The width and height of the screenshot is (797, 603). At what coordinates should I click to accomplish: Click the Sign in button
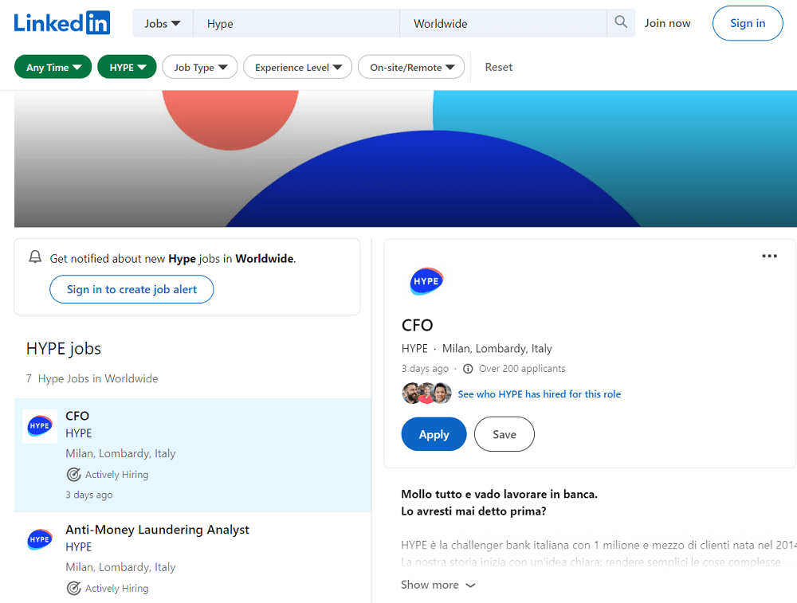pos(748,23)
